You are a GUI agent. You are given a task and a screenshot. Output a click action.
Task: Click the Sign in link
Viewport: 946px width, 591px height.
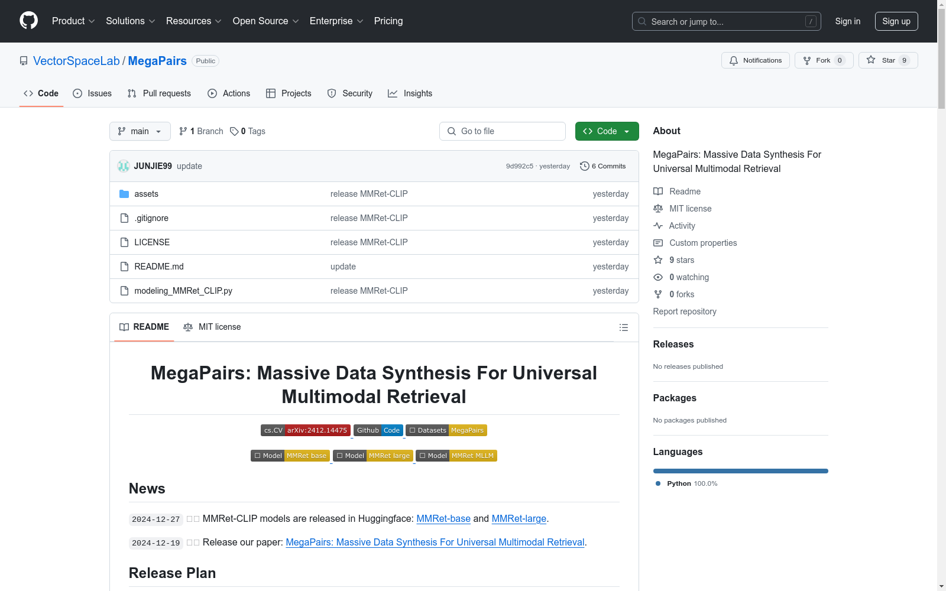[848, 21]
